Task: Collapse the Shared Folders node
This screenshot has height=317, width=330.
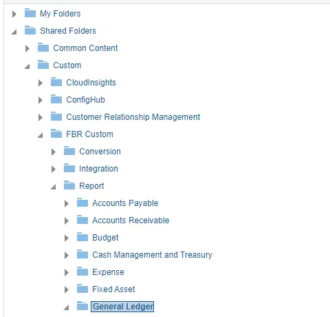Action: (x=14, y=32)
